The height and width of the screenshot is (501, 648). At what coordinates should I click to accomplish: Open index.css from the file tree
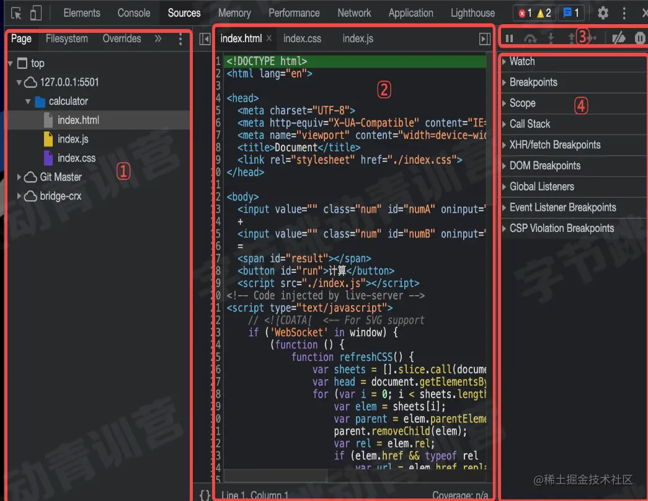click(x=76, y=158)
